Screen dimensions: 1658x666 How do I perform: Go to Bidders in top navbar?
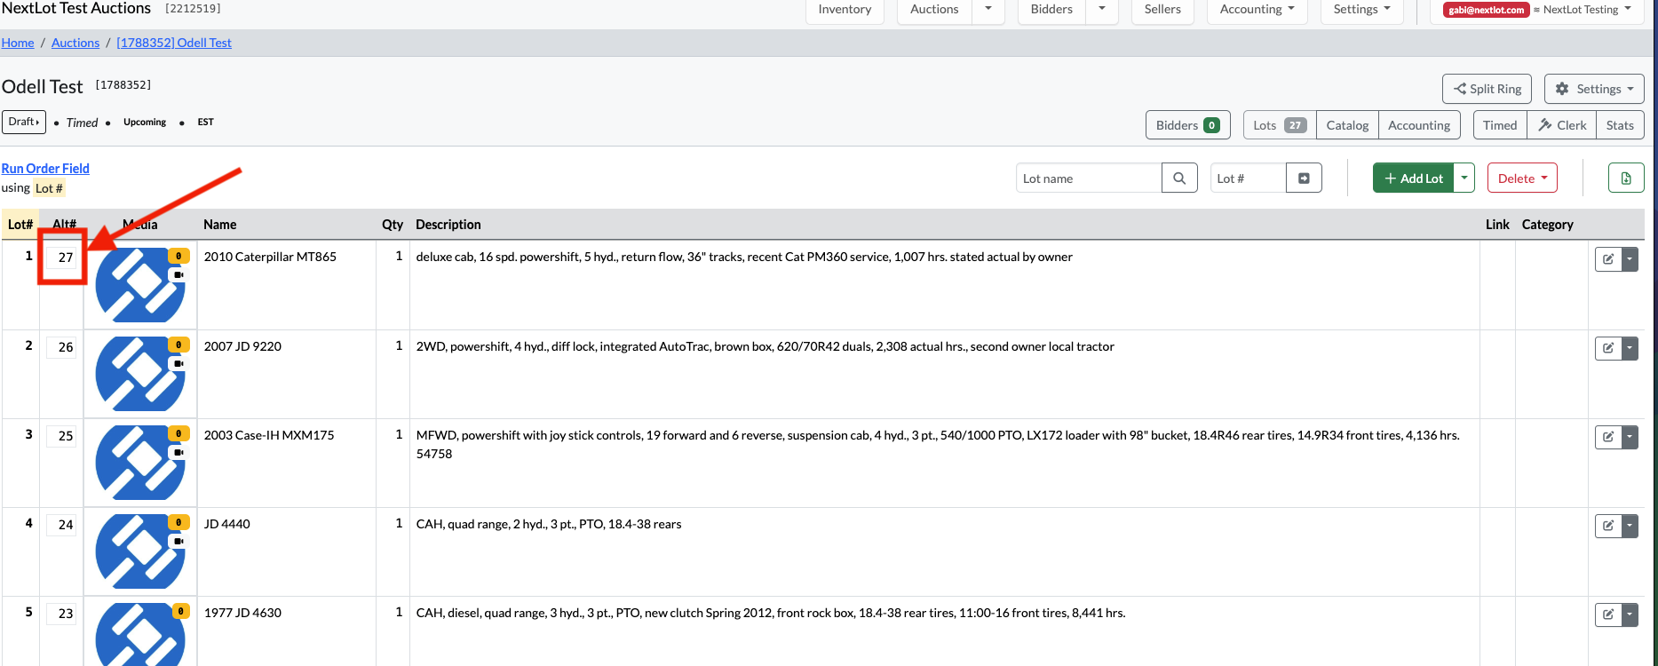tap(1051, 9)
